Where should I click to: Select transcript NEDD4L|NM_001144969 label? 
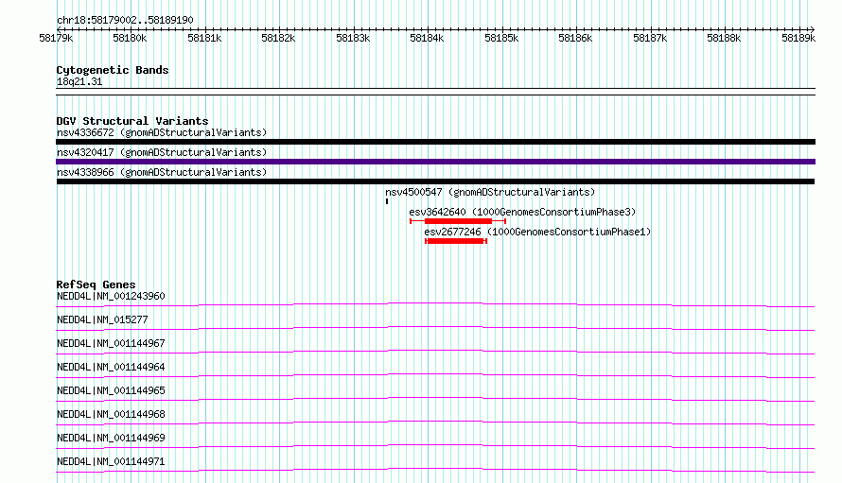click(111, 438)
